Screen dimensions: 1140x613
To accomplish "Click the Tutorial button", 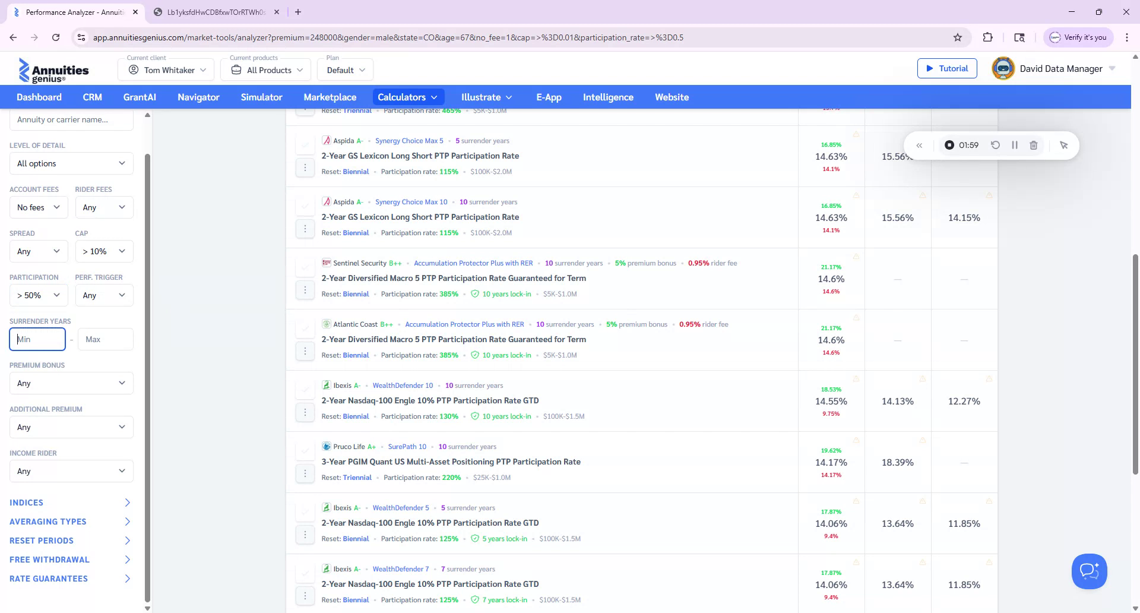I will pos(947,68).
